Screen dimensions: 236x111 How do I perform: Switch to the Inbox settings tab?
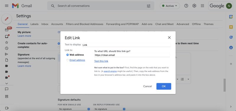pos(45,24)
